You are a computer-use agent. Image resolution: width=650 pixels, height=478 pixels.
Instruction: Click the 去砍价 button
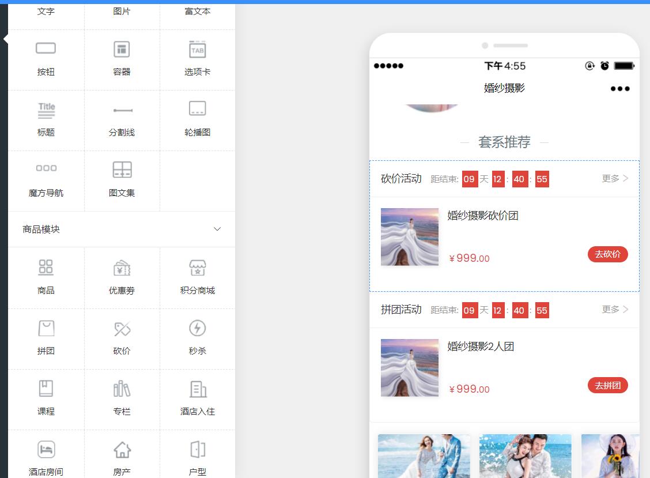(608, 254)
